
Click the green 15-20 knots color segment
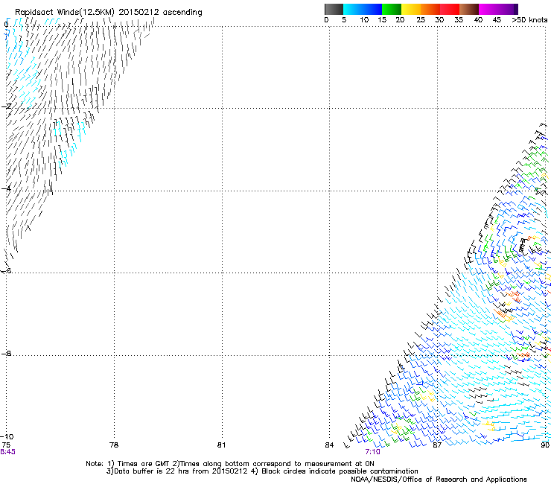pos(392,9)
